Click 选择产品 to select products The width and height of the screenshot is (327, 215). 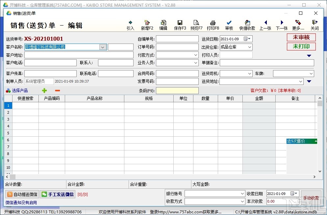[17, 90]
